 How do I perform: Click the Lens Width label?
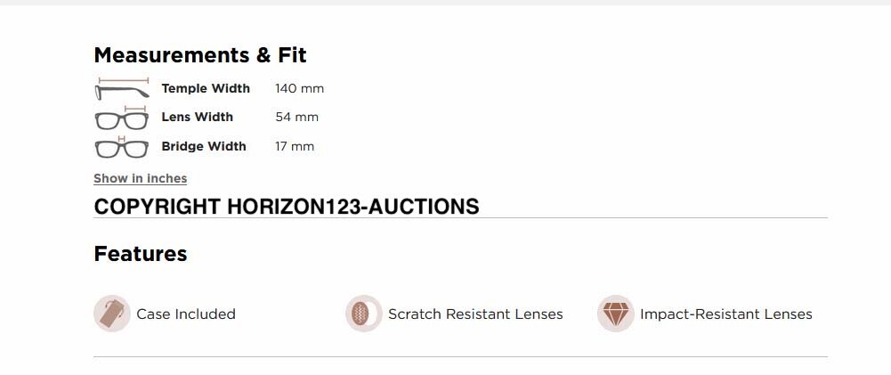pyautogui.click(x=197, y=117)
